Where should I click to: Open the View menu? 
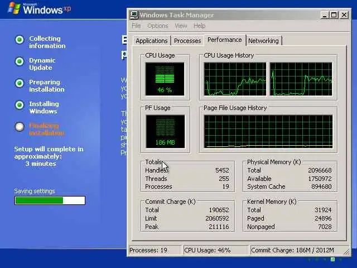point(181,26)
